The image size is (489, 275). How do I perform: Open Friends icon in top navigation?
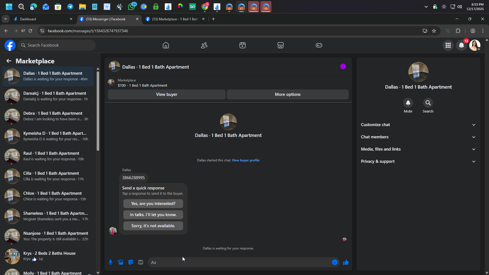tap(204, 45)
